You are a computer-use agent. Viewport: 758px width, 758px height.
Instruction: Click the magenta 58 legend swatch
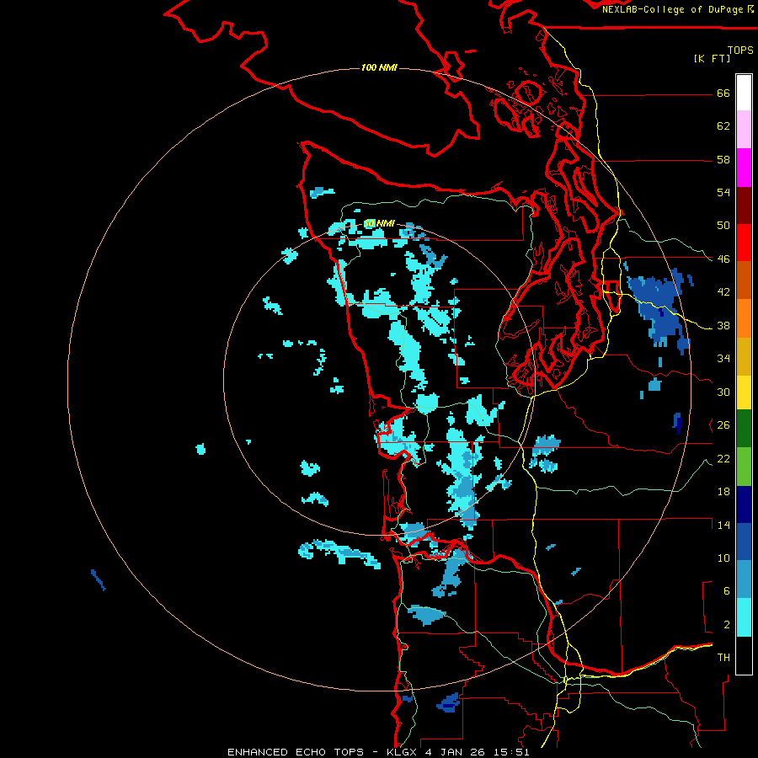(744, 168)
